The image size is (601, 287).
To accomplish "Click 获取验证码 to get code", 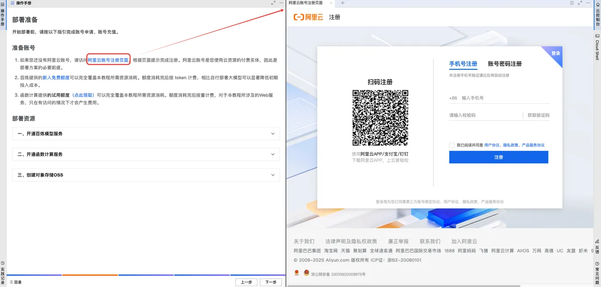I will pos(538,115).
